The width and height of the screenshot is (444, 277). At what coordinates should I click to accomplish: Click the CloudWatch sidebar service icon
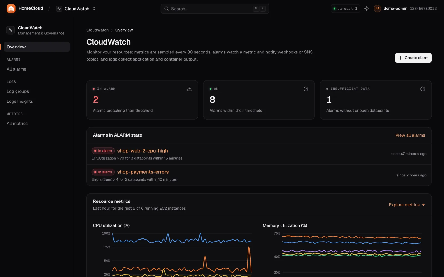click(x=11, y=30)
